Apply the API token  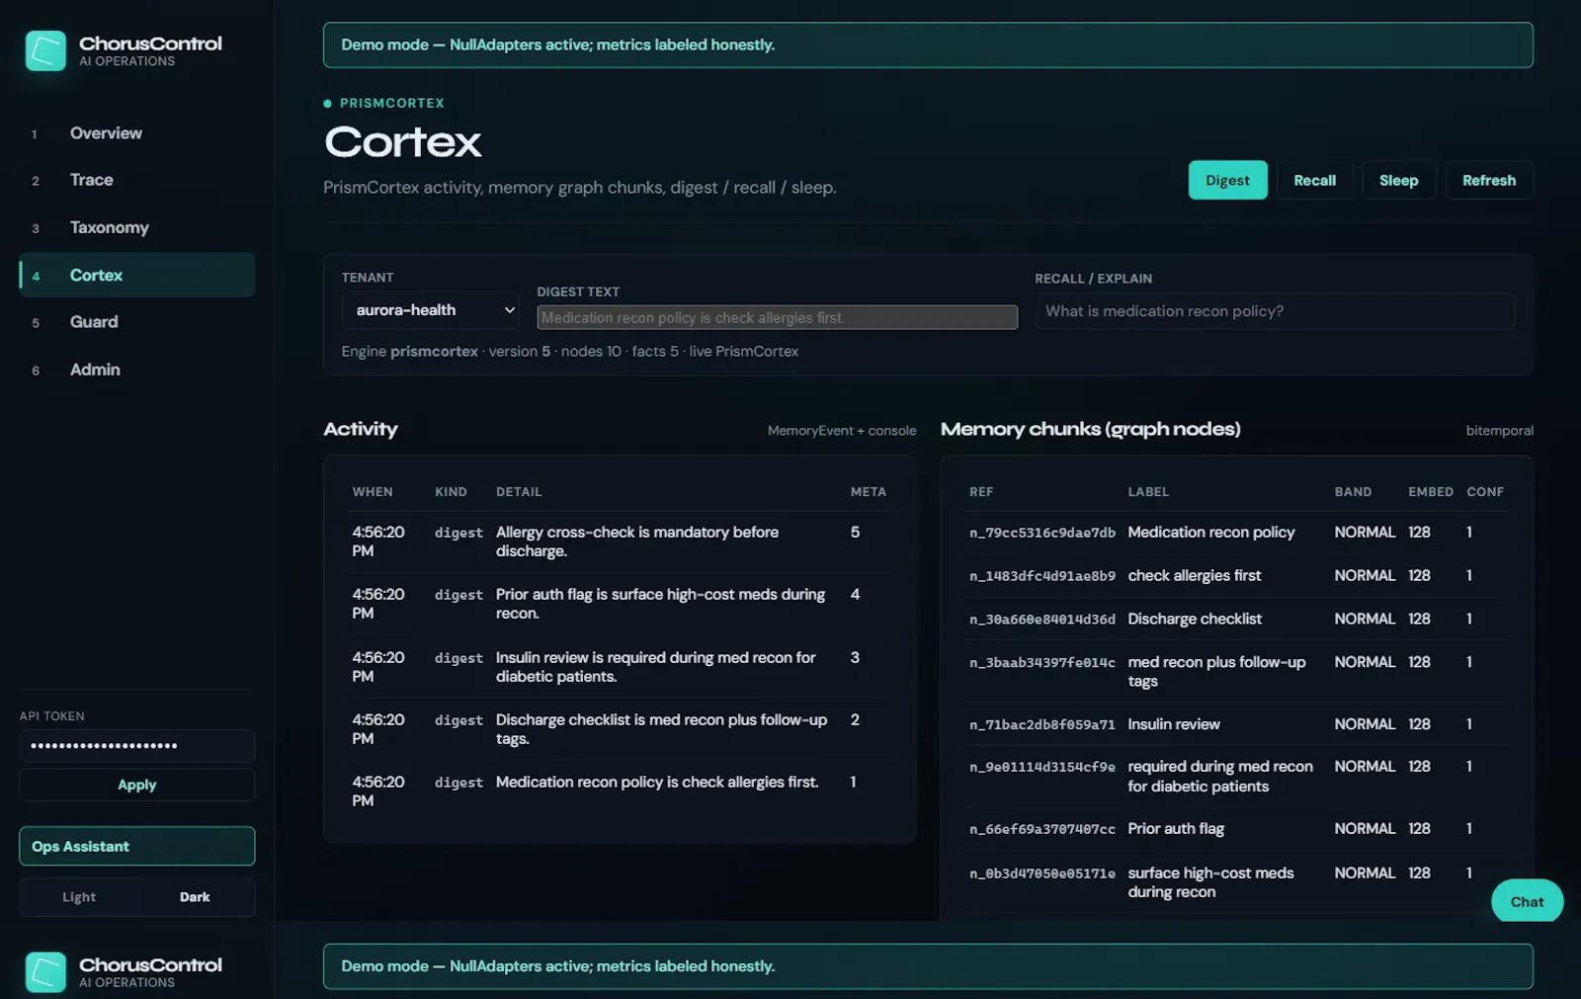click(136, 785)
